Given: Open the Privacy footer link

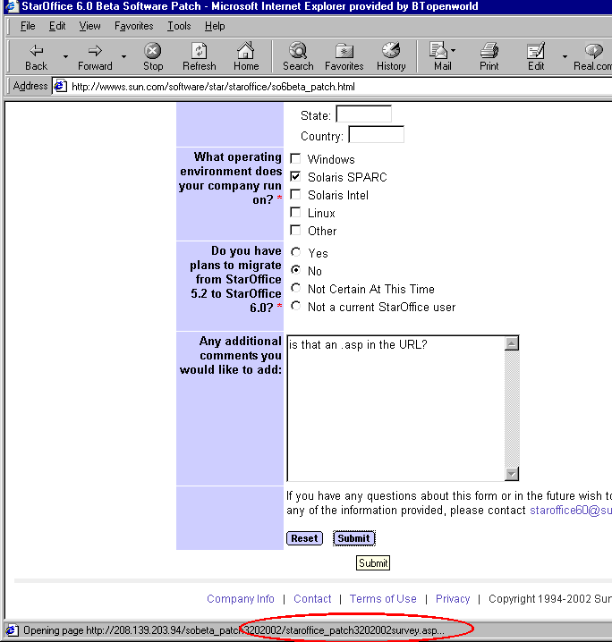Looking at the screenshot, I should [x=453, y=598].
